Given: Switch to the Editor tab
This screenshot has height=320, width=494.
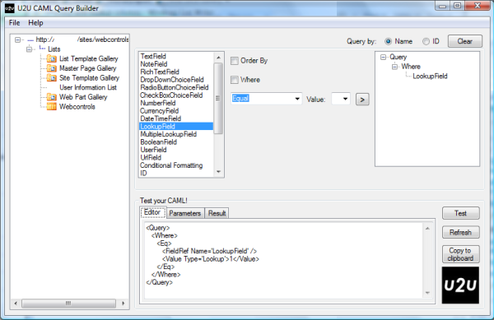Looking at the screenshot, I should click(152, 212).
